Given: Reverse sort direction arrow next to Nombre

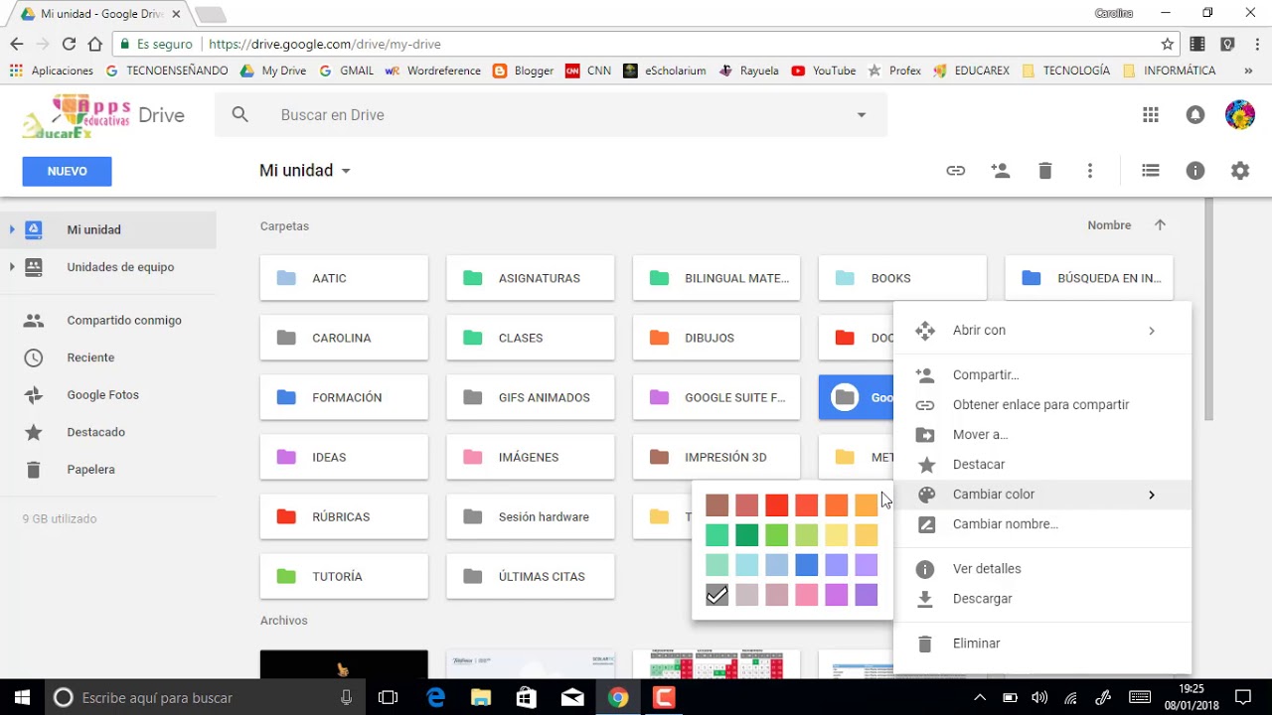Looking at the screenshot, I should [x=1160, y=225].
